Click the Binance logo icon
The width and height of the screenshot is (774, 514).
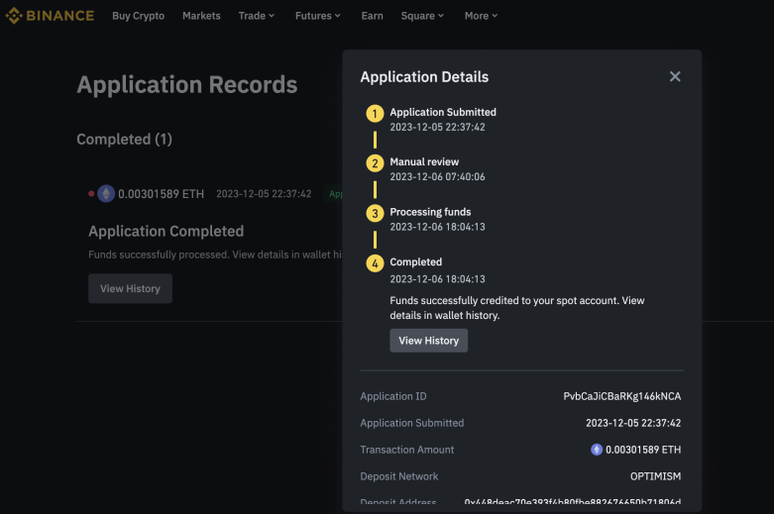14,16
